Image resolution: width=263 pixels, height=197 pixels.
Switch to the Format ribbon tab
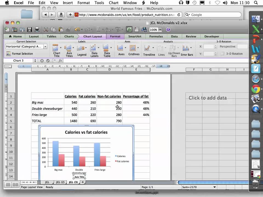pyautogui.click(x=115, y=36)
